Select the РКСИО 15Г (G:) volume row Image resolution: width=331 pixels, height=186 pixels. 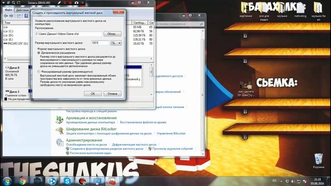(x=16, y=43)
